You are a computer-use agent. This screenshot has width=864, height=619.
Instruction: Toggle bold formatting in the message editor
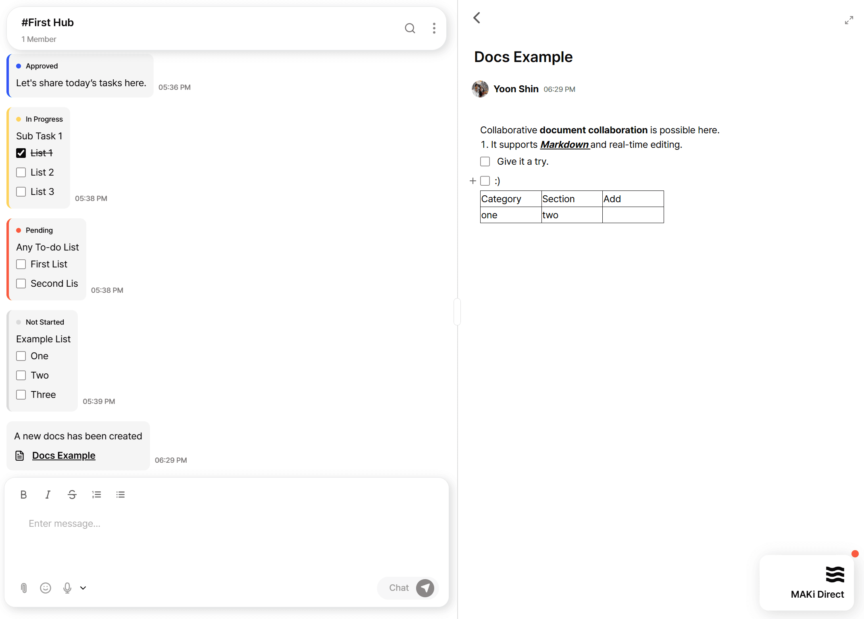coord(23,495)
